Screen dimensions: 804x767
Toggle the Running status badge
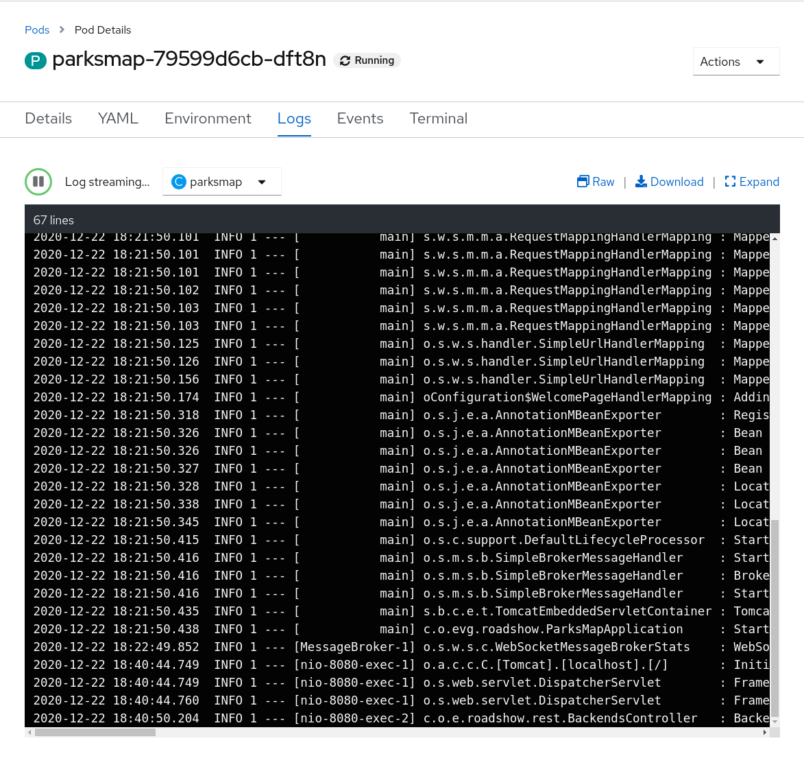click(x=367, y=60)
